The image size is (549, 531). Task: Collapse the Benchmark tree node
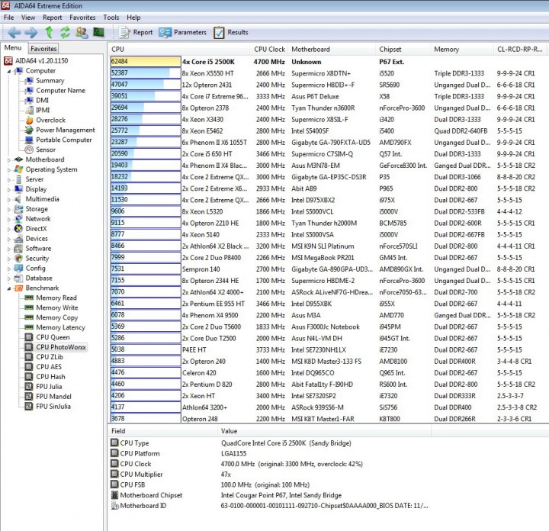tap(9, 288)
